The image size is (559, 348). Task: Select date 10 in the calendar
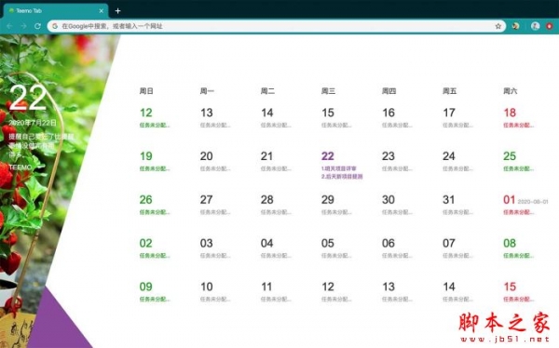tap(207, 287)
